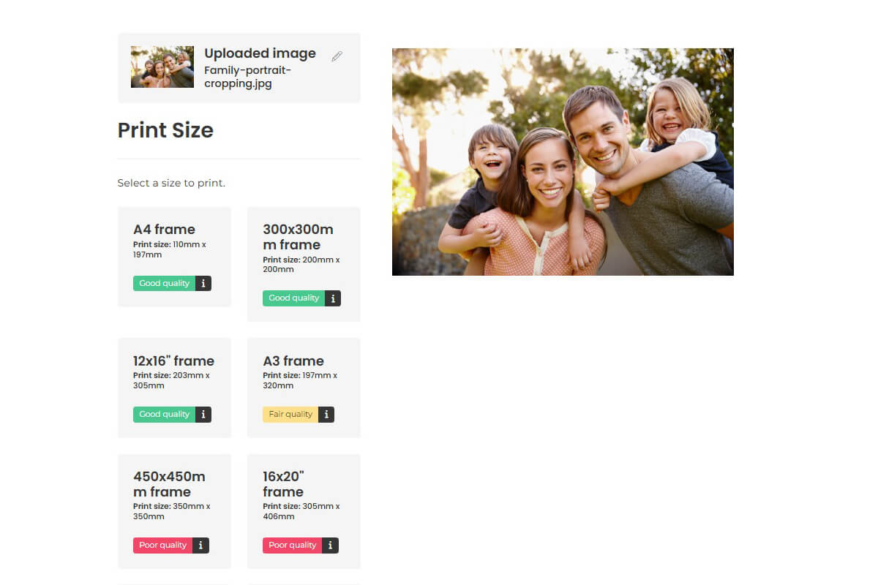Click Poor quality badge on 16x20" frame

click(x=292, y=546)
